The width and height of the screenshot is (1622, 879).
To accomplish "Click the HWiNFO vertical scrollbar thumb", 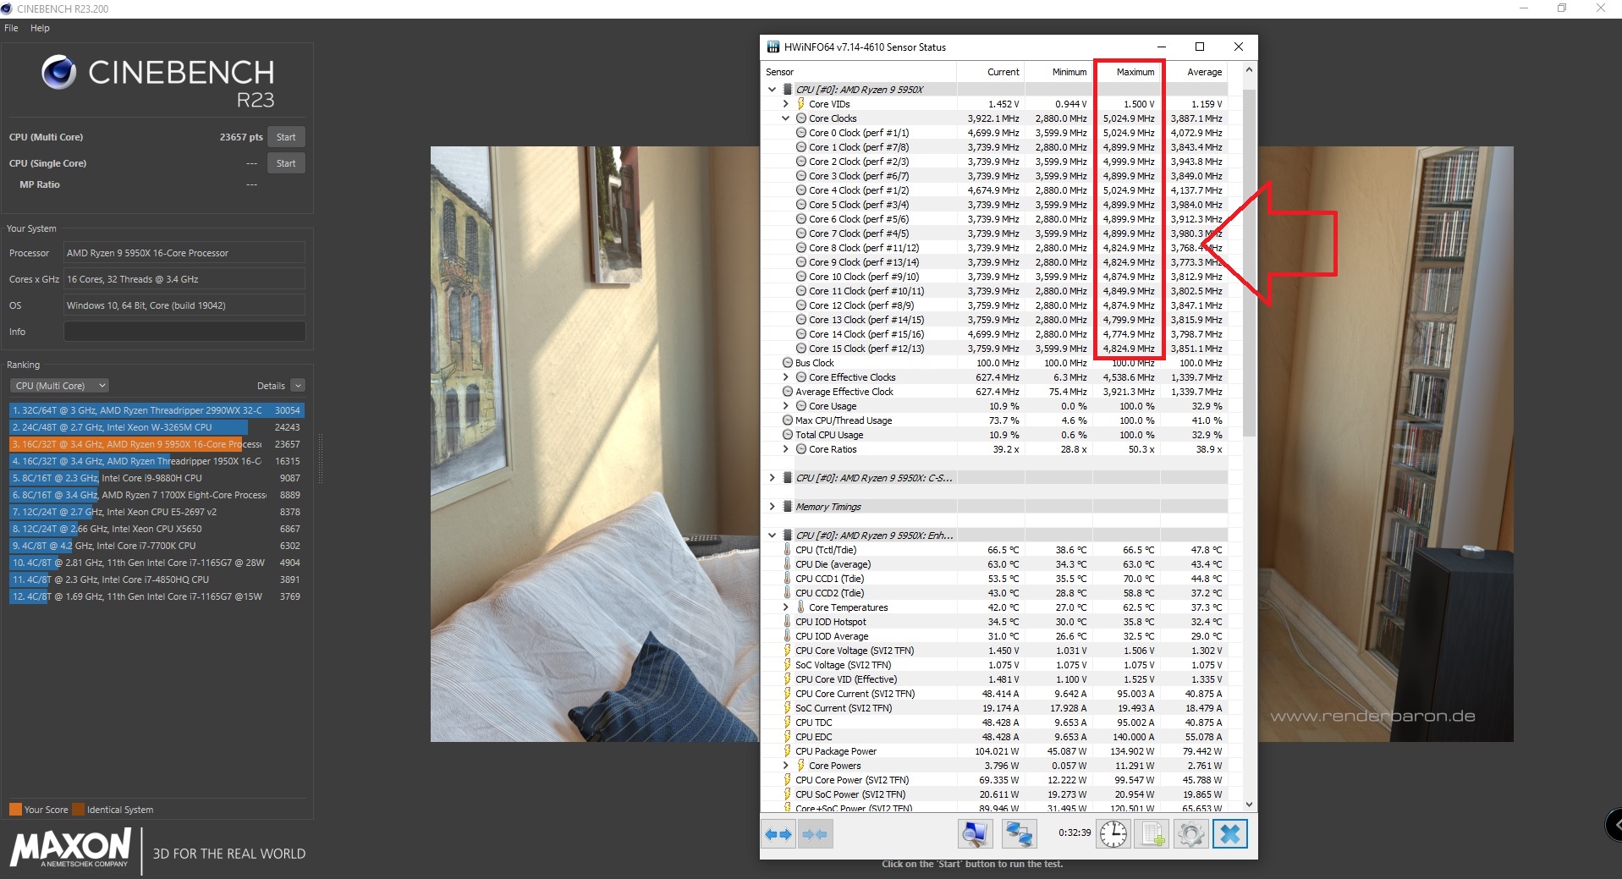I will pos(1249,262).
